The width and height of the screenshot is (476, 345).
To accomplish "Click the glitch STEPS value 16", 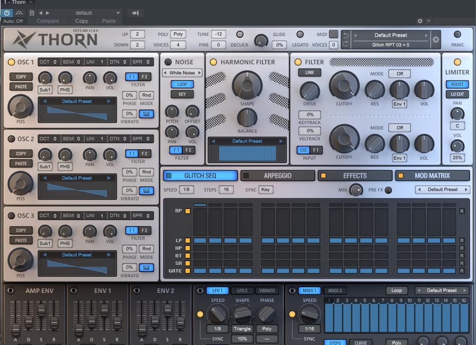I will point(226,190).
